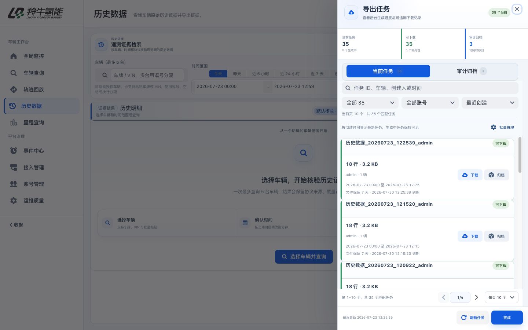Click the magnifier icon above 选择车辆，开始核验
Image resolution: width=528 pixels, height=330 pixels.
304,153
